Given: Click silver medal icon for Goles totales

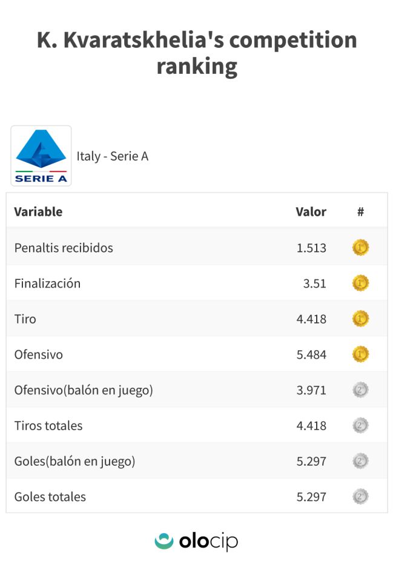Looking at the screenshot, I should (361, 497).
